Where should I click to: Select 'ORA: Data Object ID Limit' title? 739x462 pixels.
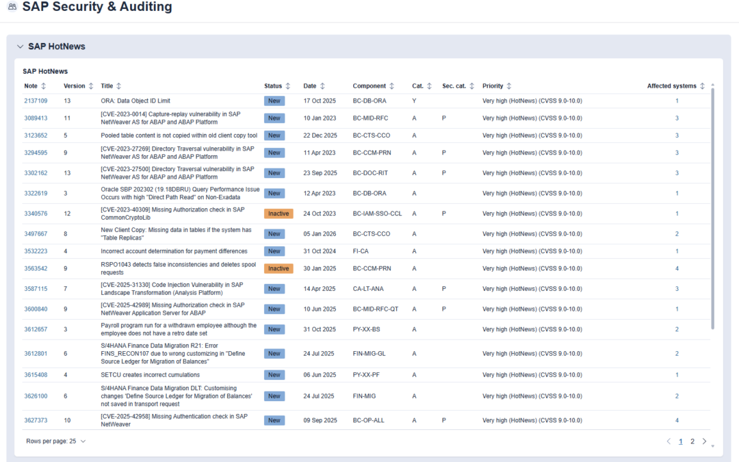135,101
